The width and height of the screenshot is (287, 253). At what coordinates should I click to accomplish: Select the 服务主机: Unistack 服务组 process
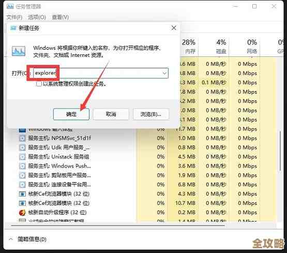[58, 157]
